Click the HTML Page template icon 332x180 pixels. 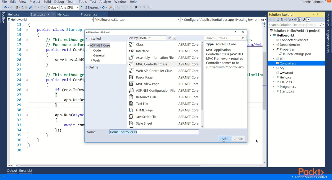pyautogui.click(x=131, y=110)
